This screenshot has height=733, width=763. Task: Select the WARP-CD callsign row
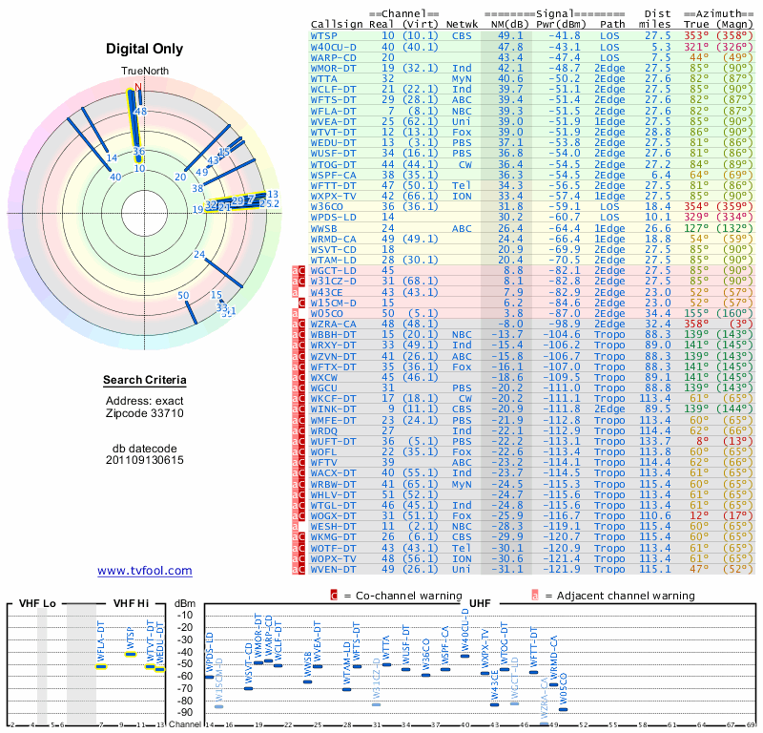click(333, 57)
